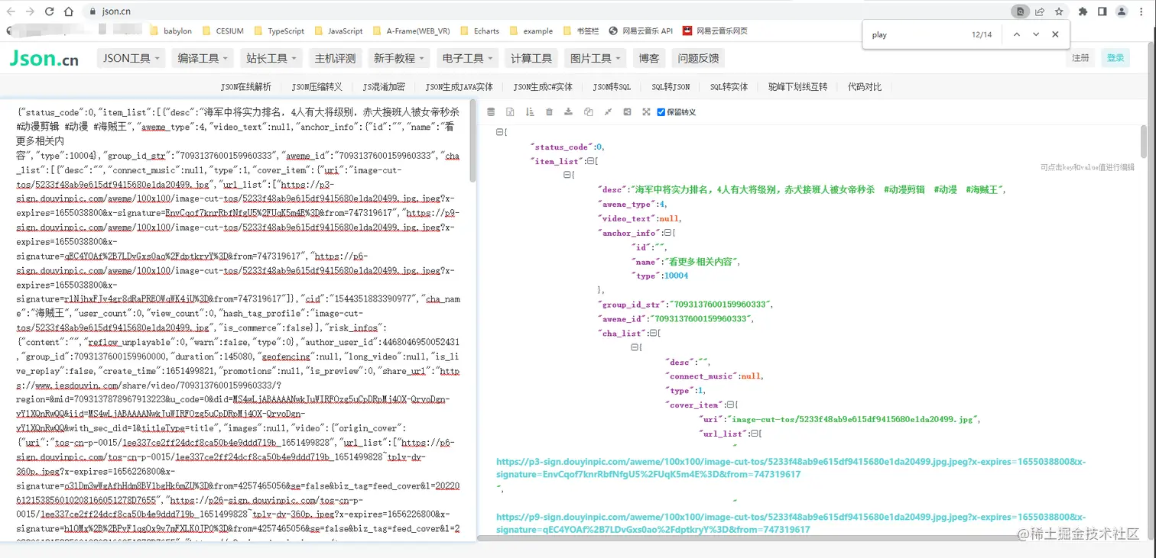The image size is (1156, 558).
Task: Go to previous find result
Action: click(x=1016, y=34)
